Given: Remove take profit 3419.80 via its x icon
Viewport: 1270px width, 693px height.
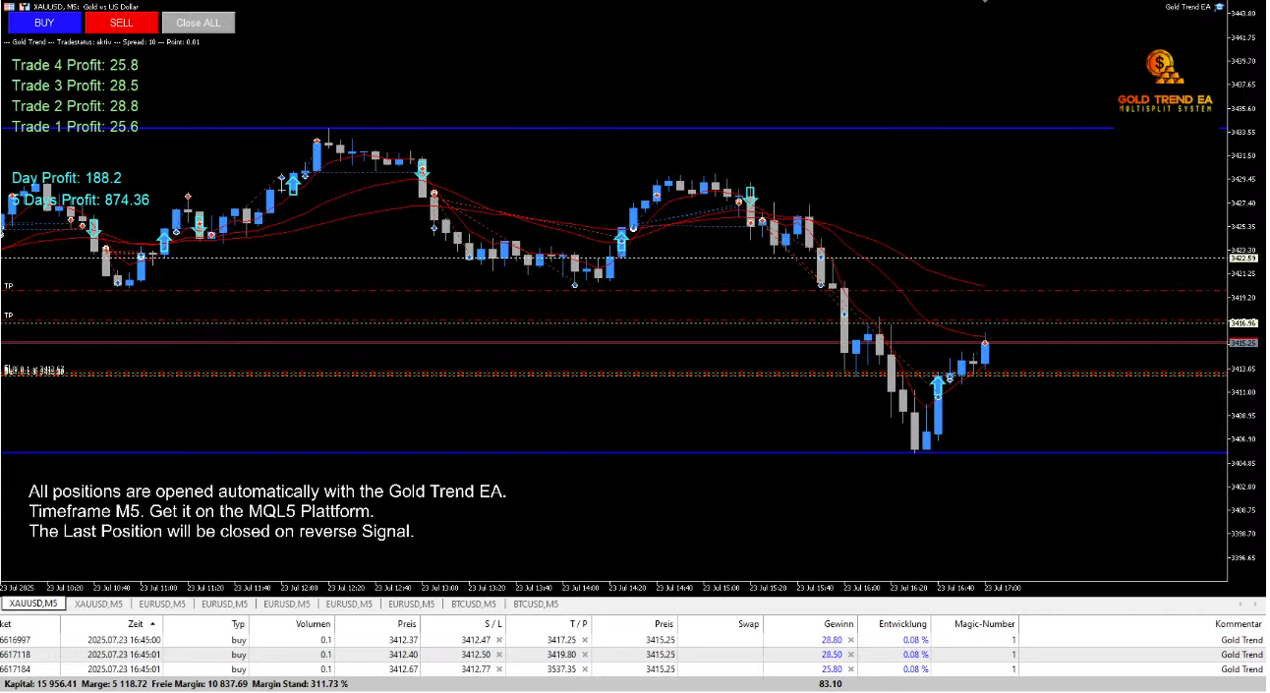Looking at the screenshot, I should [585, 655].
